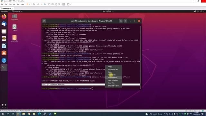Viewport: 206px width, 116px height.
Task: Open Ubuntu Software from the dock
Action: coord(4,53)
